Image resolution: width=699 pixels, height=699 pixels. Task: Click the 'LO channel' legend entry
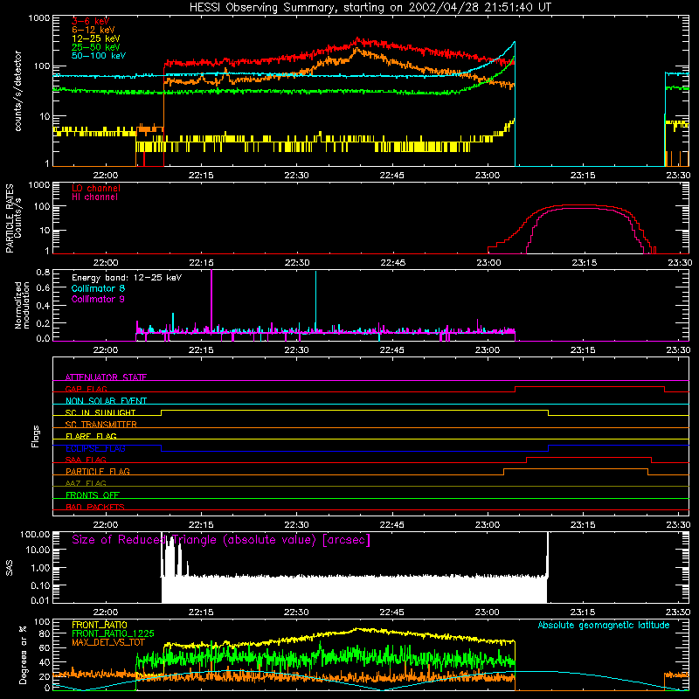pyautogui.click(x=96, y=188)
